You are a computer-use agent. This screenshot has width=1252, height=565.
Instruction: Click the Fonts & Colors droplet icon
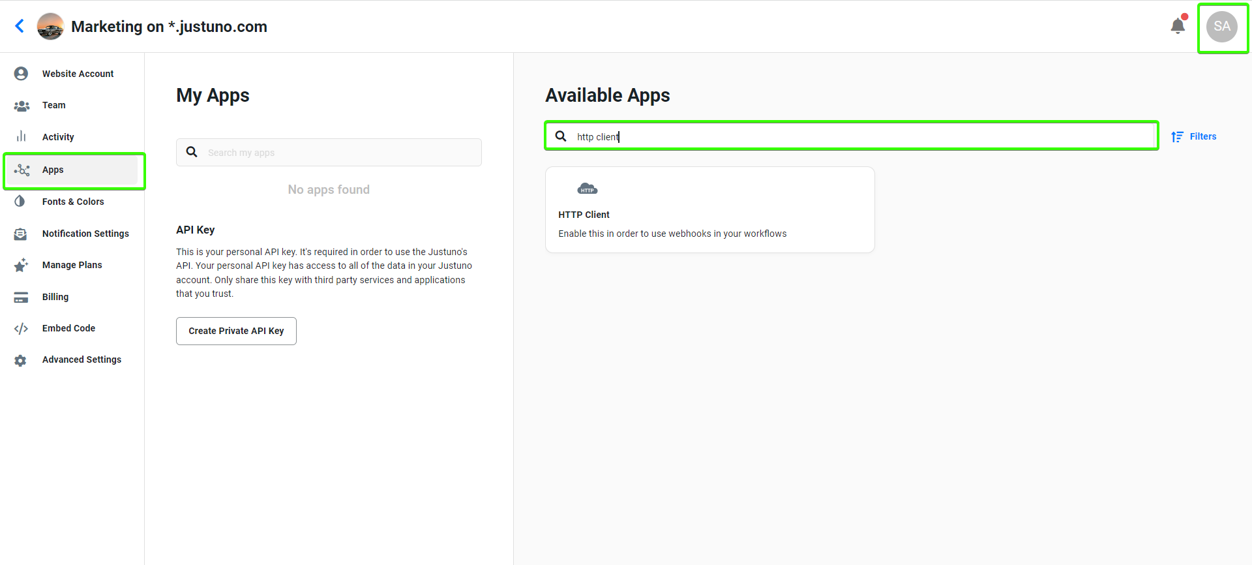(20, 202)
